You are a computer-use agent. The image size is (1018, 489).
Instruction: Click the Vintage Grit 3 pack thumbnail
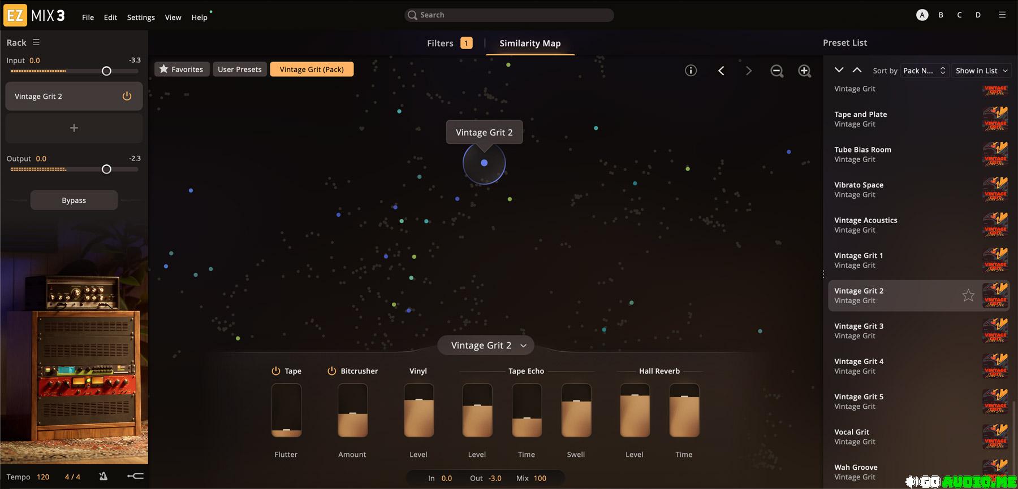995,331
